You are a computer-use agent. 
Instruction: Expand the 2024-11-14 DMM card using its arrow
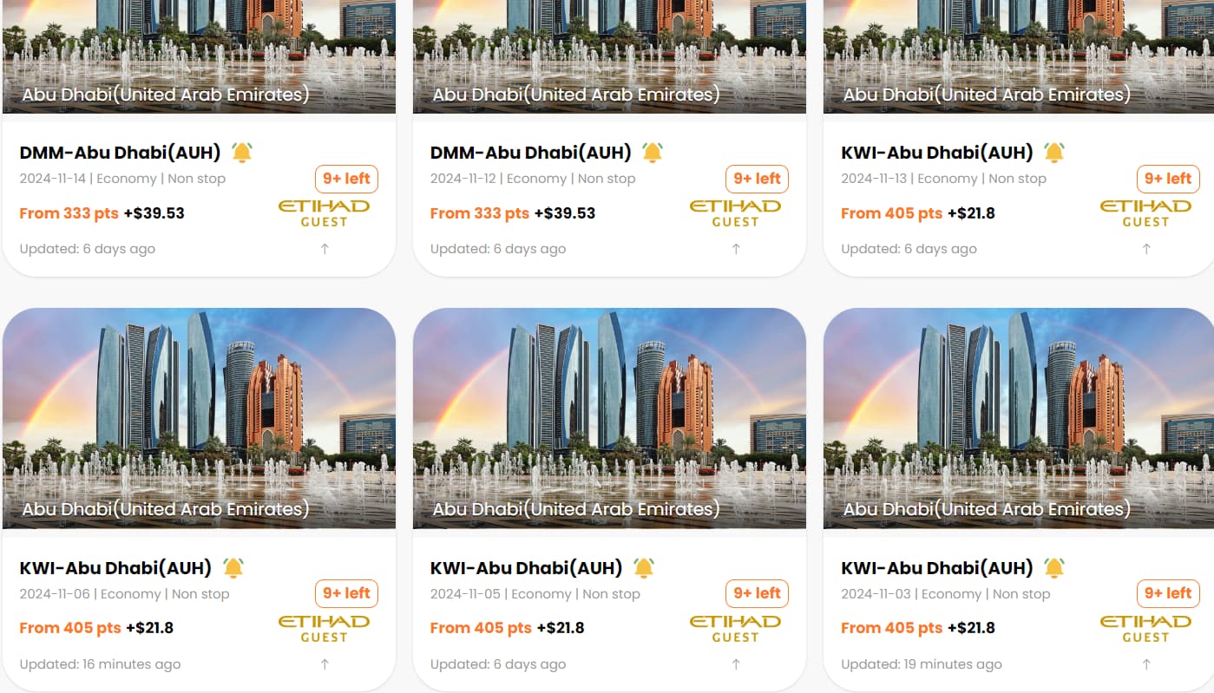[325, 249]
